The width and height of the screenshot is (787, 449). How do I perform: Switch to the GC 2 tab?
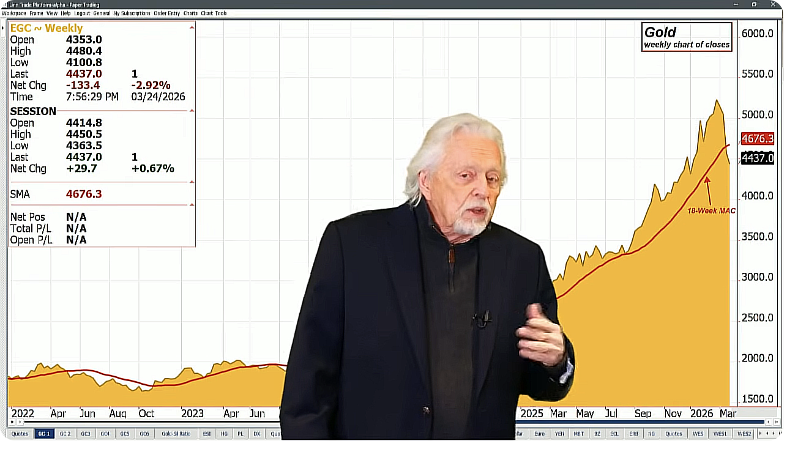tap(65, 434)
